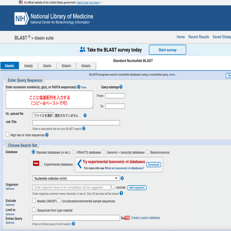Click the more... link about BLASTN

[x=173, y=75]
